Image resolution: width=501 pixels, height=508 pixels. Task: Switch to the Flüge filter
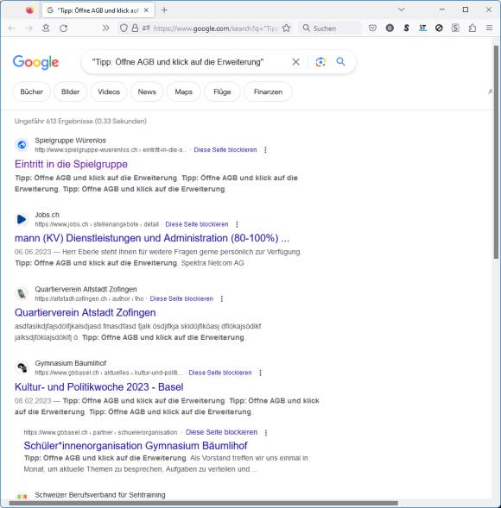pyautogui.click(x=222, y=91)
